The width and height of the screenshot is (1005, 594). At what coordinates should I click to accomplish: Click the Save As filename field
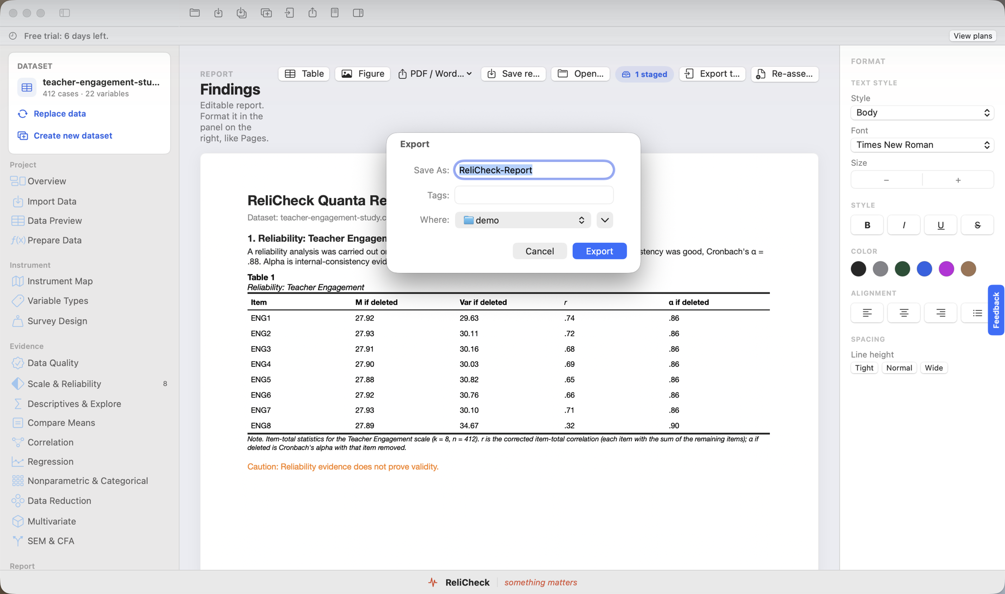click(x=534, y=170)
